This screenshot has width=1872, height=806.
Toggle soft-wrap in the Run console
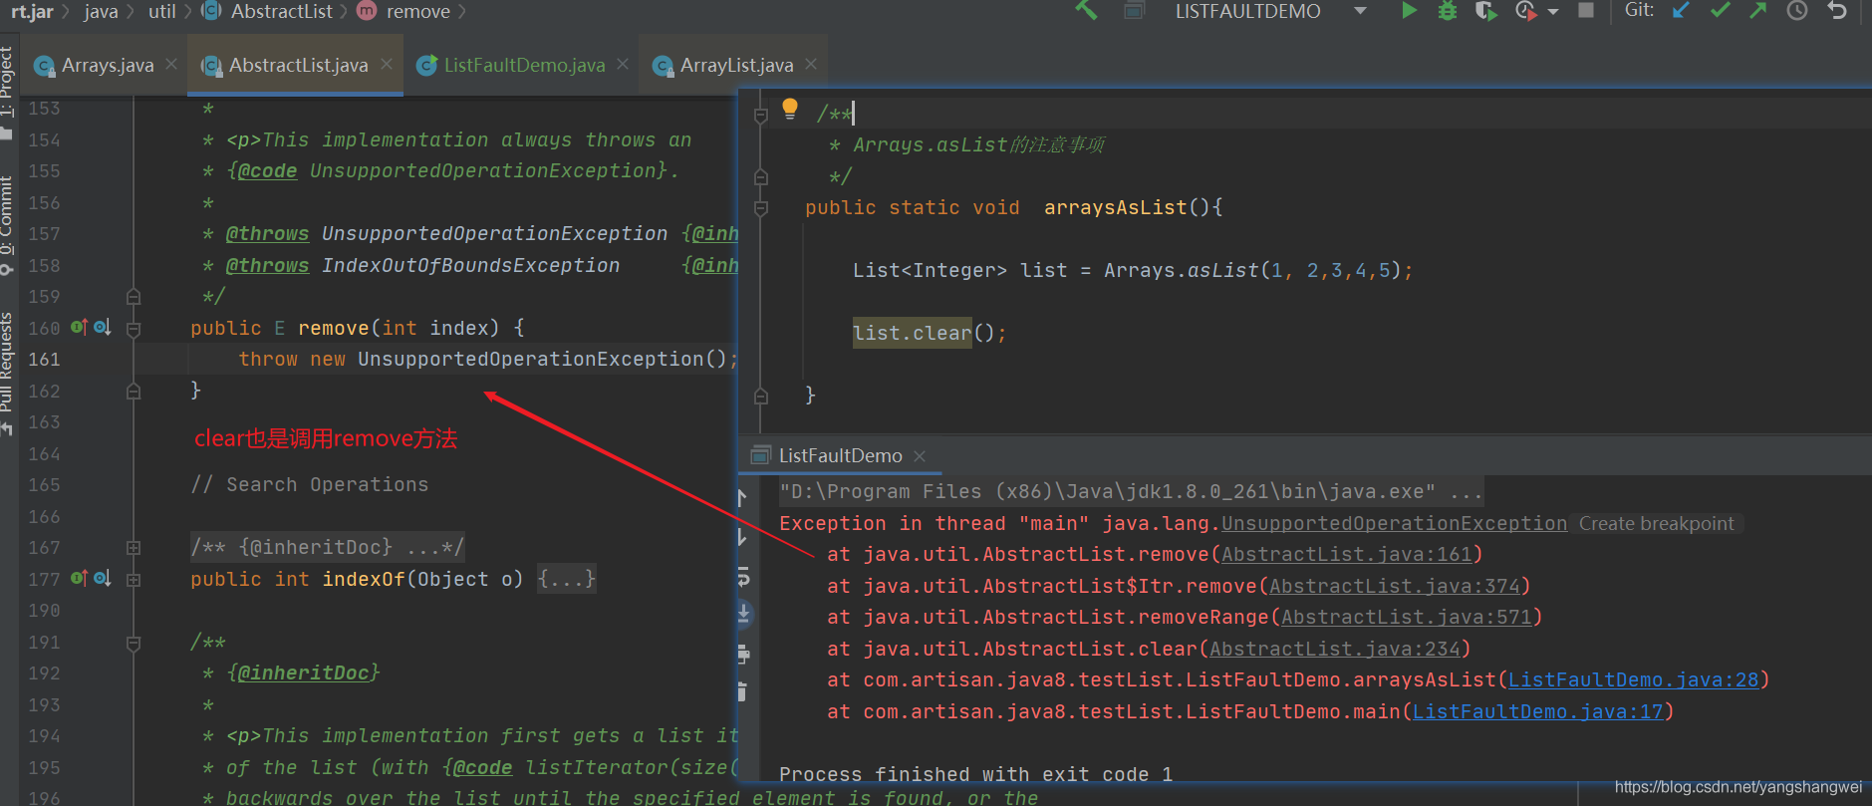coord(743,577)
